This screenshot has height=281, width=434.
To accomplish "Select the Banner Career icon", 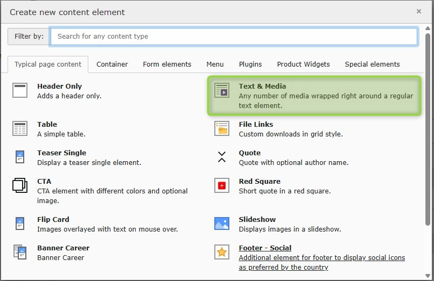I will point(20,253).
